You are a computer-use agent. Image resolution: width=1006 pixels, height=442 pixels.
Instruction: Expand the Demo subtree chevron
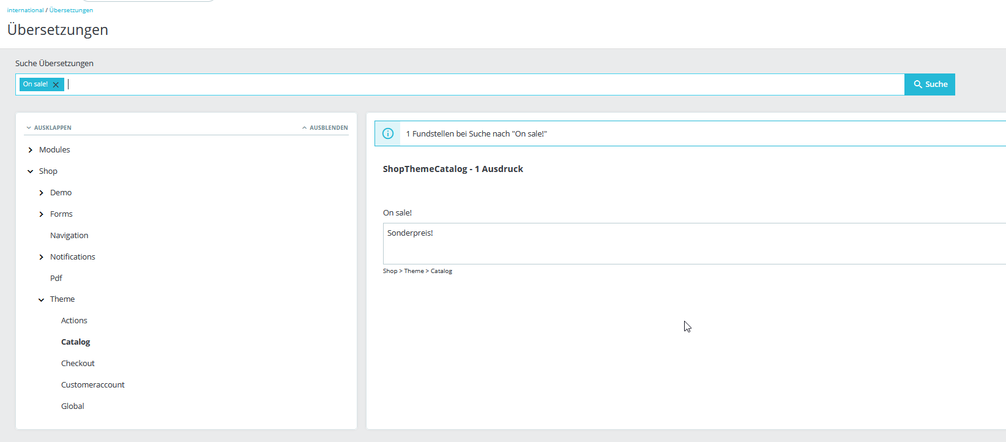[42, 193]
